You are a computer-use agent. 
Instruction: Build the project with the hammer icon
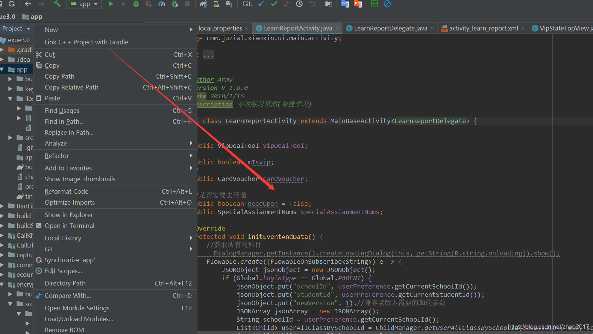tap(57, 4)
